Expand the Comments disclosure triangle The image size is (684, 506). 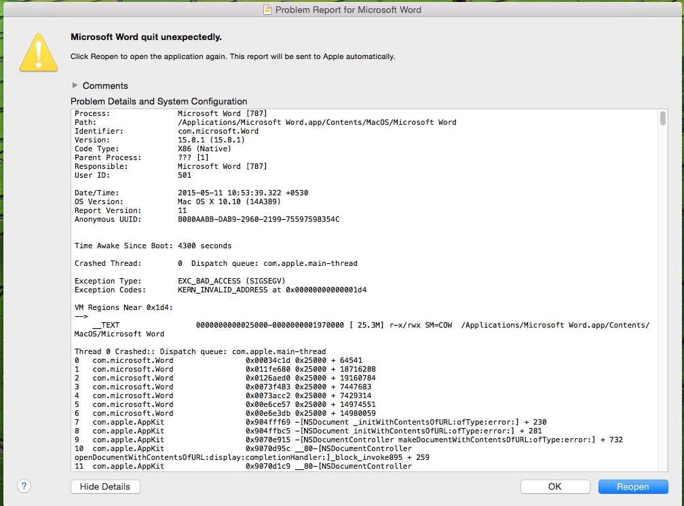pyautogui.click(x=75, y=85)
